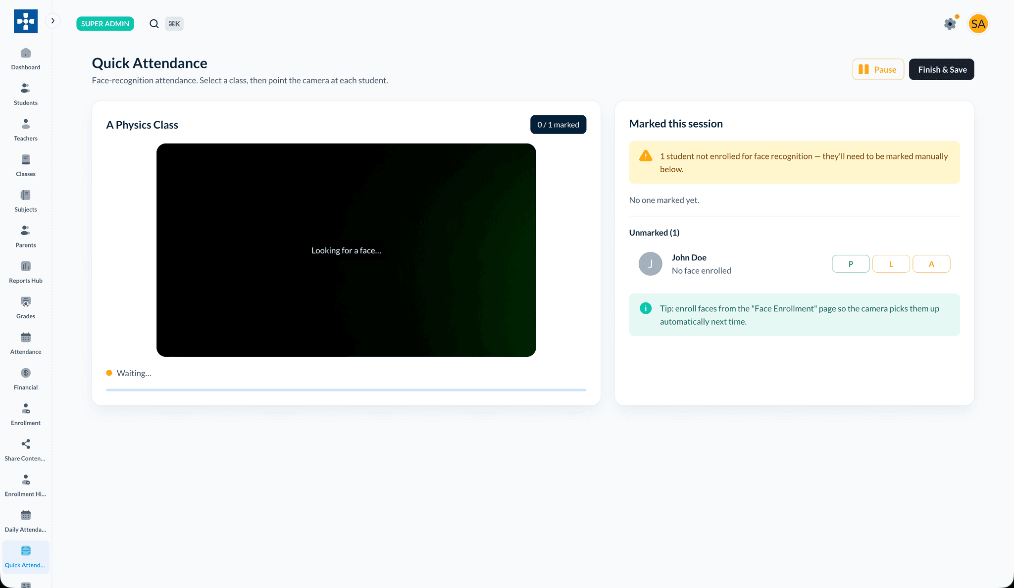Screen dimensions: 1014x588
Task: Open Reports Hub in the sidebar
Action: 26,273
